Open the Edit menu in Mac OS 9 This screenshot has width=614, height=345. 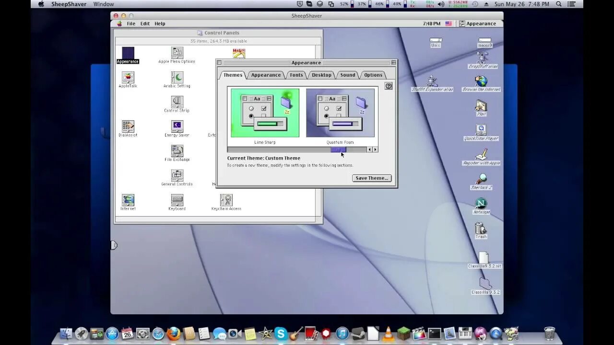pos(145,23)
